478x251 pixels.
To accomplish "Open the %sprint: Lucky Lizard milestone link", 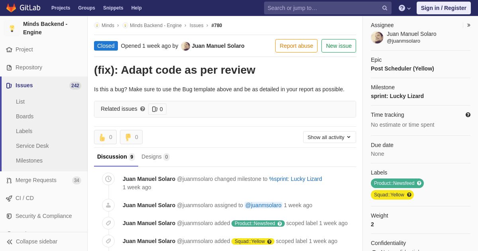I will tap(296, 179).
